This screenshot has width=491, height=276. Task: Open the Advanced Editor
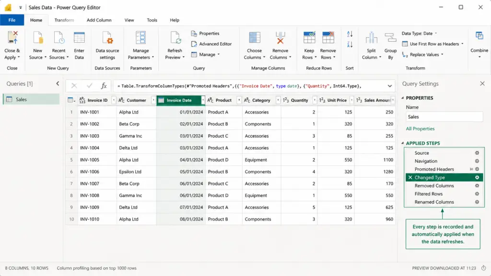coord(211,44)
